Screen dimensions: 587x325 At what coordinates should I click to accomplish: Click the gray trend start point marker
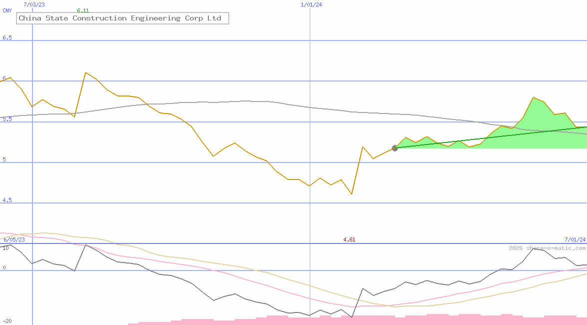[395, 148]
